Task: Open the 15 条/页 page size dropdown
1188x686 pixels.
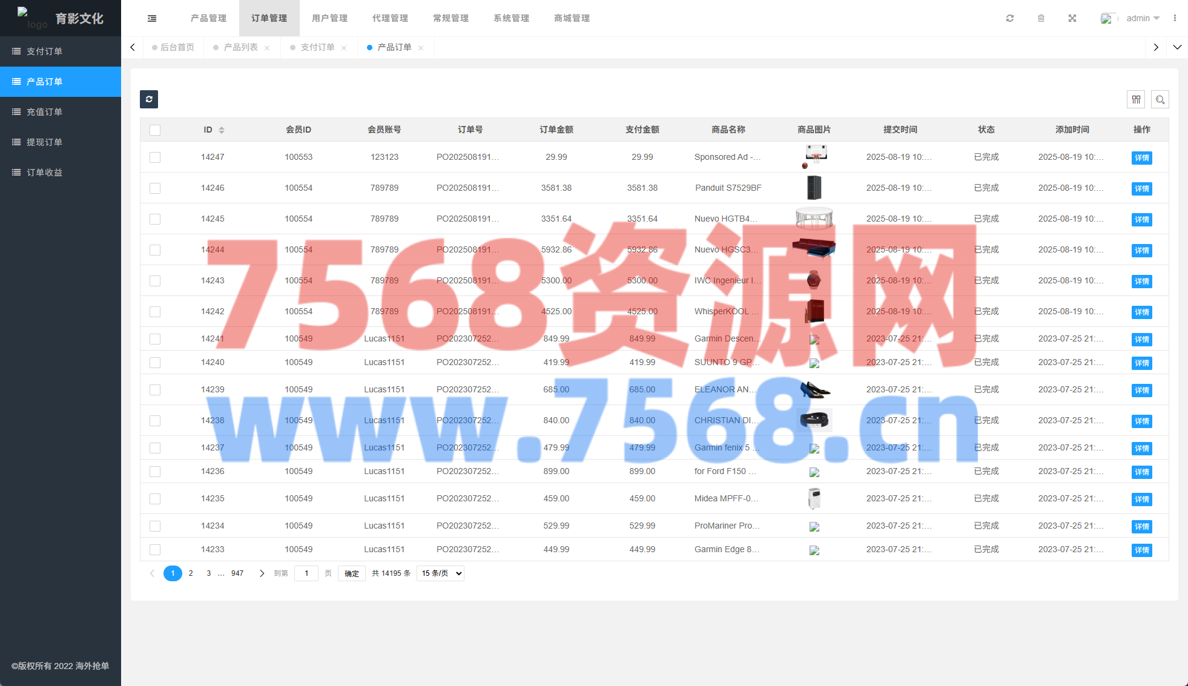Action: point(441,573)
